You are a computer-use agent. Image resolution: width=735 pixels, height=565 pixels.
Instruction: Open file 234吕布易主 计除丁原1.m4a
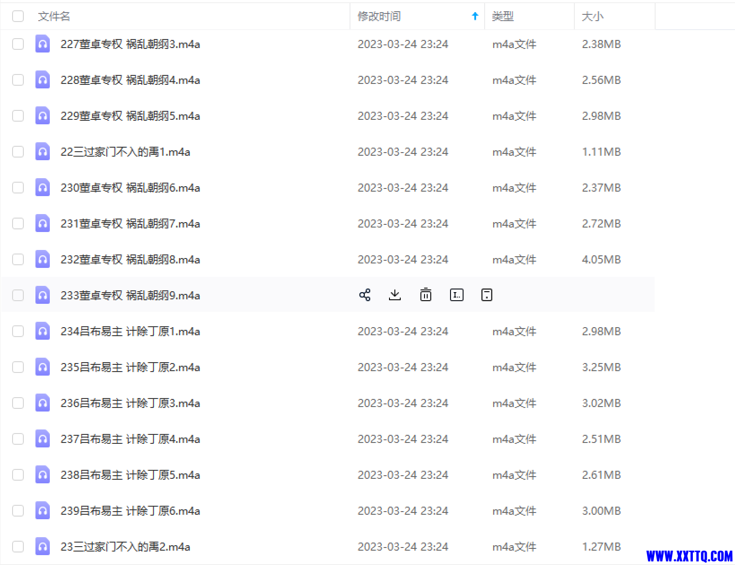130,331
